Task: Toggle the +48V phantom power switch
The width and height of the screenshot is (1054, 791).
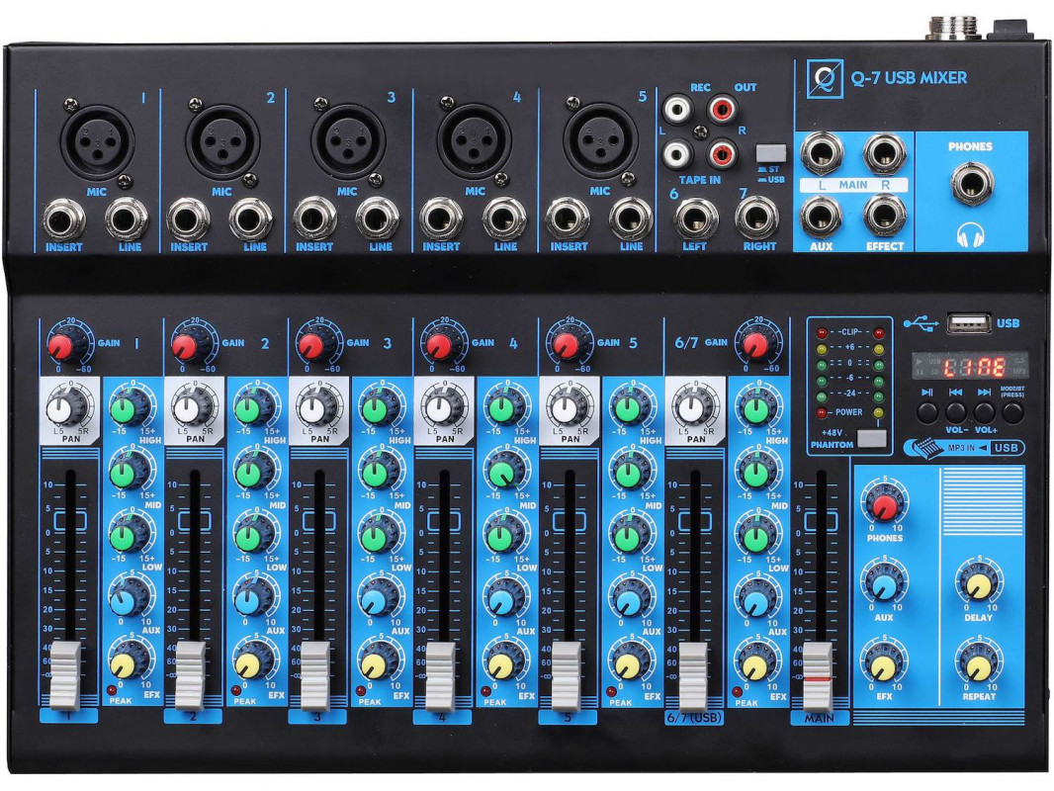Action: pyautogui.click(x=869, y=441)
